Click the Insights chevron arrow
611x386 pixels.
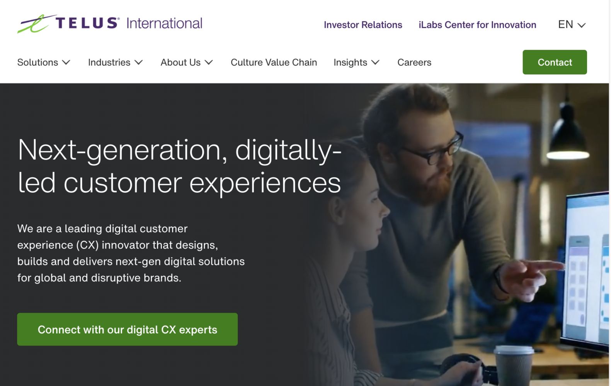click(375, 62)
